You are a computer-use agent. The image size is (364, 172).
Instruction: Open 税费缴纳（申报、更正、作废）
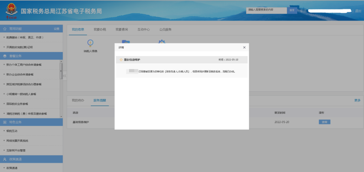click(x=25, y=37)
